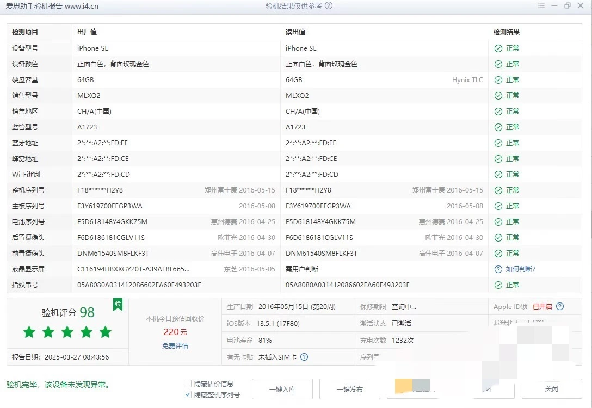The height and width of the screenshot is (408, 592).
Task: Click question icon in 液晶显示屏 result row
Action: click(x=498, y=269)
